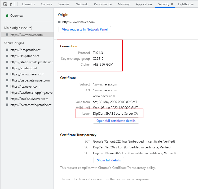Open the Performance tab
The image size is (198, 189).
pyautogui.click(x=103, y=4)
